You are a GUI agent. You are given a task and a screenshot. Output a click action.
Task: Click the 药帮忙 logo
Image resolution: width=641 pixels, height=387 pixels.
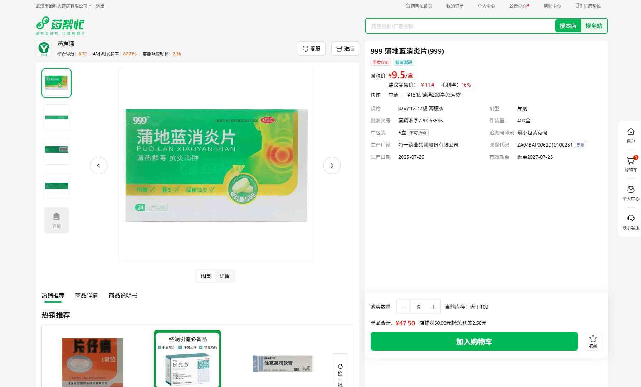coord(60,26)
